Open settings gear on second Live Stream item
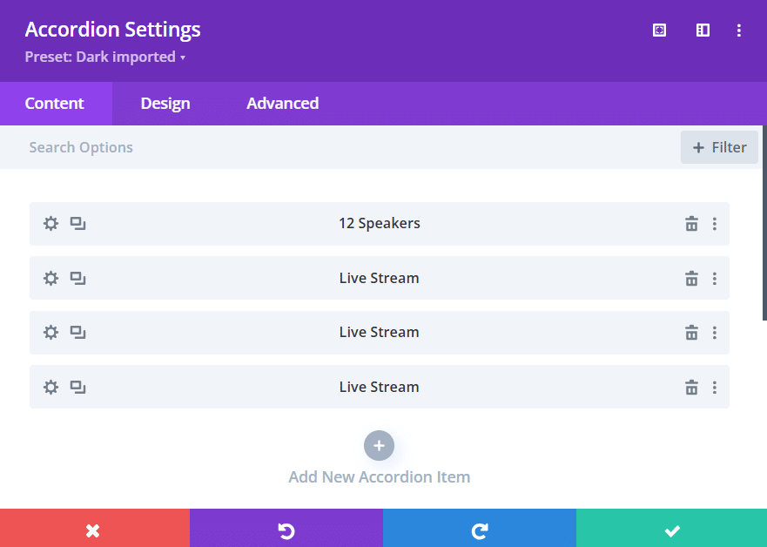Screen dimensions: 767x547 coord(50,332)
